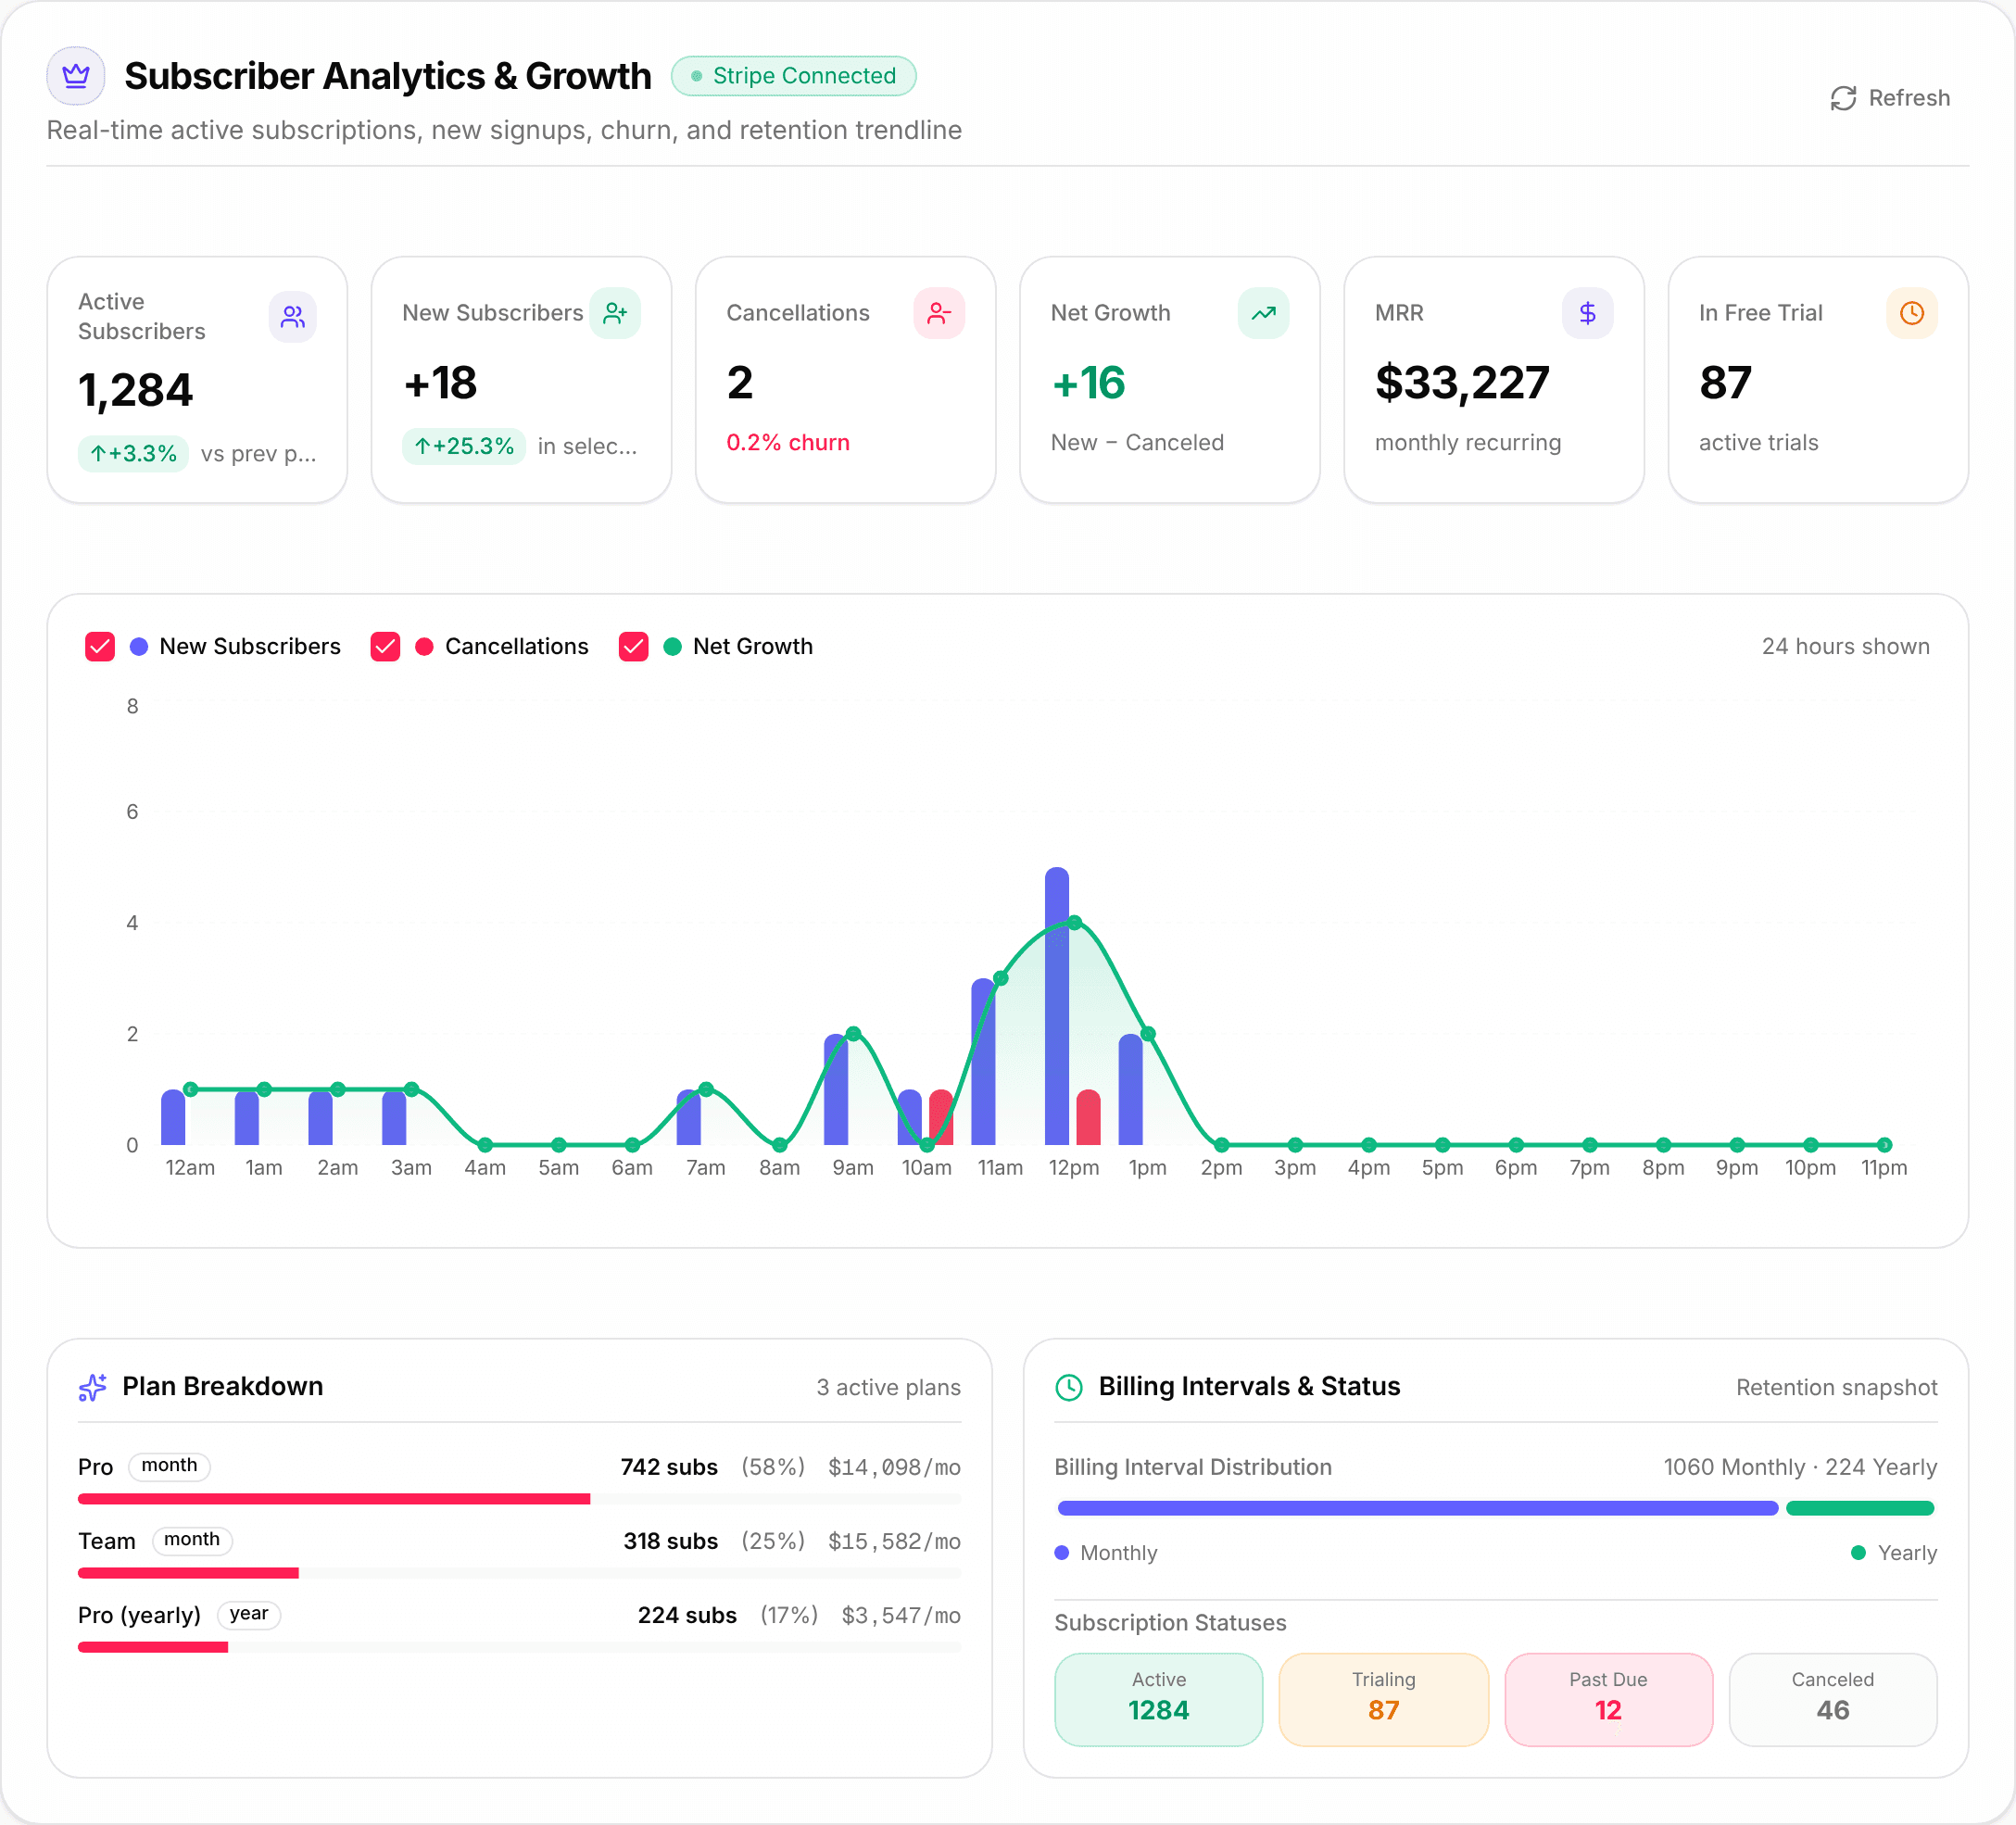This screenshot has width=2016, height=1825.
Task: Click the purple New Subscribers legend dot
Action: pos(139,647)
